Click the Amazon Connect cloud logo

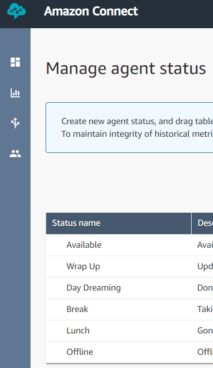[16, 11]
